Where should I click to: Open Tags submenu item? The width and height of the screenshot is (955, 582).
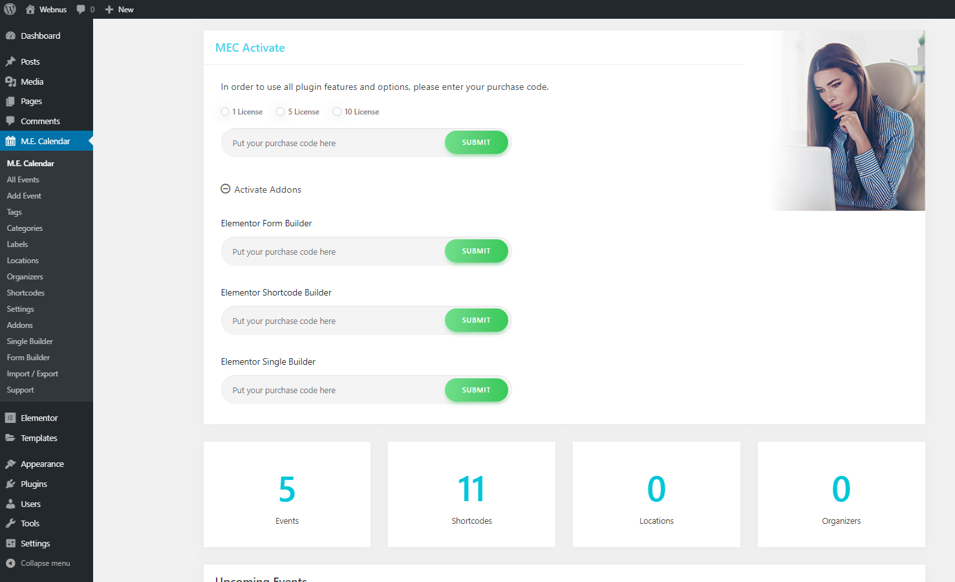coord(14,212)
